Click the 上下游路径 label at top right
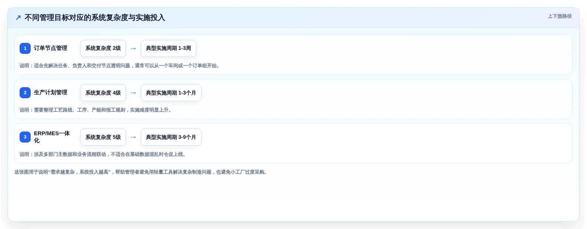The width and height of the screenshot is (587, 229). coord(560,16)
